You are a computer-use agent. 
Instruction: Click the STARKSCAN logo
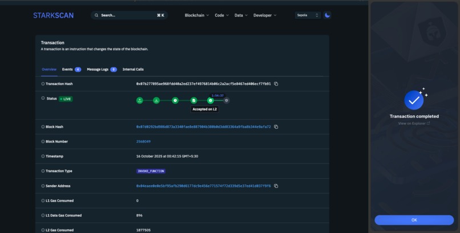tap(53, 15)
